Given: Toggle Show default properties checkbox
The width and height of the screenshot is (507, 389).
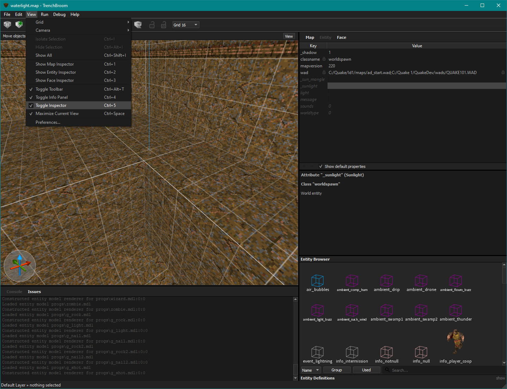Looking at the screenshot, I should click(x=321, y=166).
